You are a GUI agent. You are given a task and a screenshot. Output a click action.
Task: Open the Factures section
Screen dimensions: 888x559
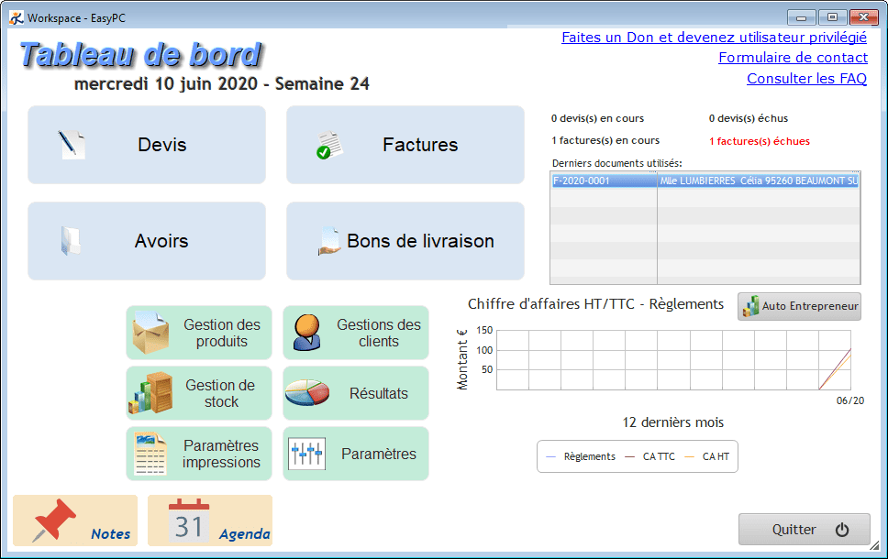tap(405, 145)
